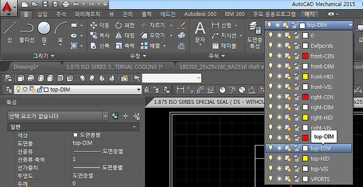The height and width of the screenshot is (187, 363).
Task: Expand the 수정 panel flyout
Action: tap(138, 56)
